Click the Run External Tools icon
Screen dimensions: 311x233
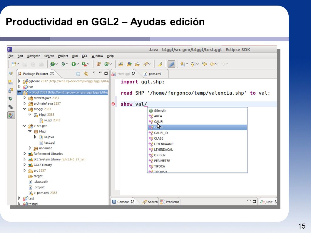84,64
